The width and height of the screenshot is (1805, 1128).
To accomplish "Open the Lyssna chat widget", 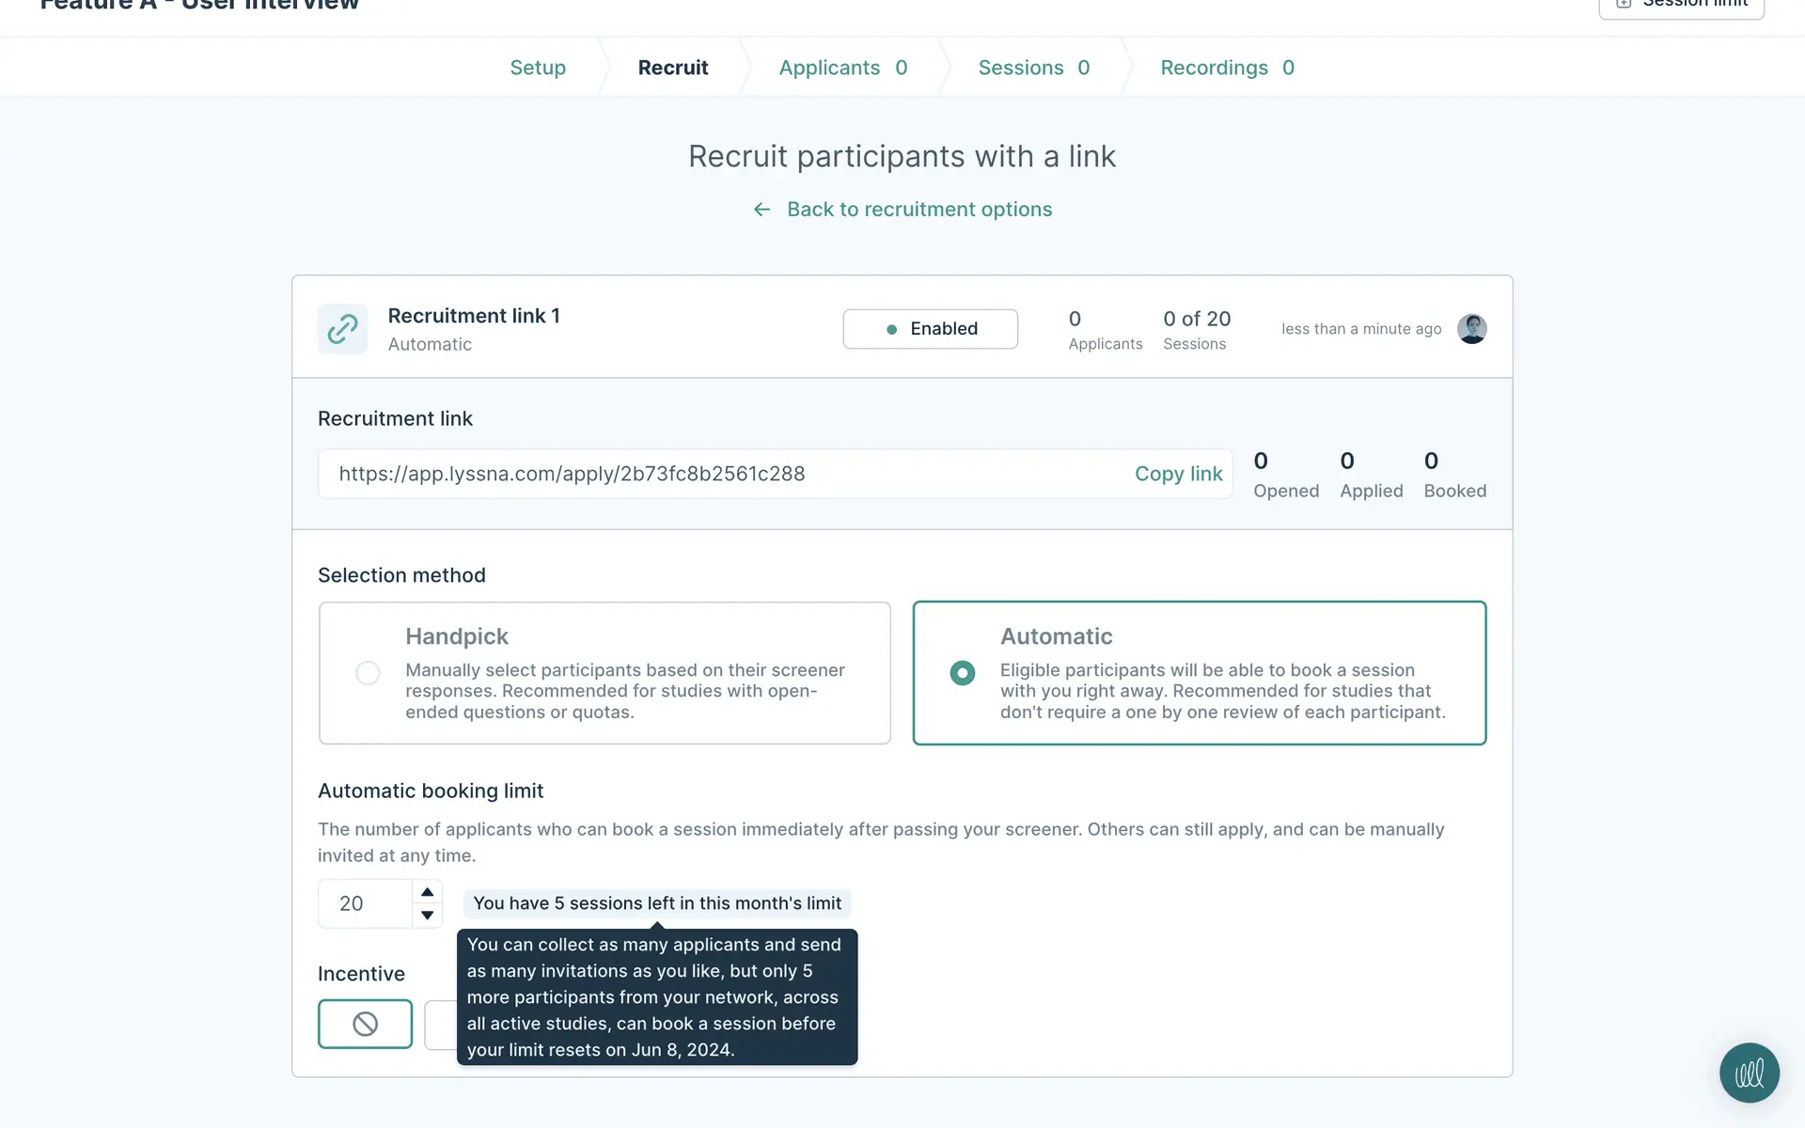I will (1749, 1073).
